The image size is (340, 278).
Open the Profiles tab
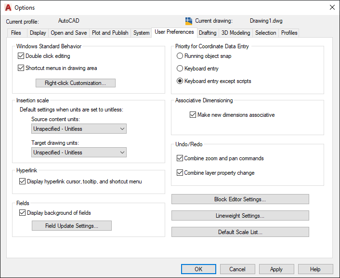pyautogui.click(x=289, y=33)
